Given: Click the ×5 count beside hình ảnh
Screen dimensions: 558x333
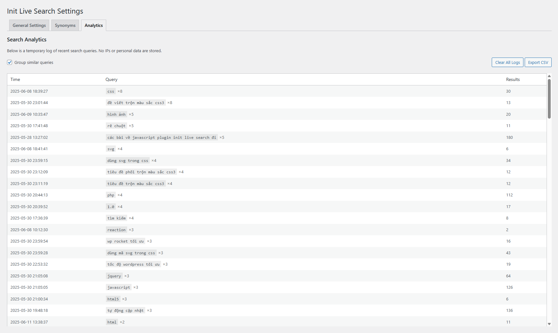Looking at the screenshot, I should [x=131, y=114].
